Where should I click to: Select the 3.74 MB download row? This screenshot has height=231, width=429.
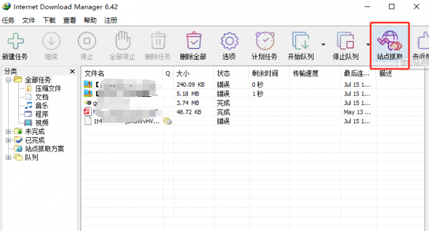(x=253, y=103)
